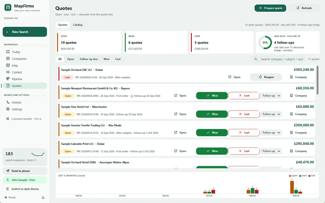This screenshot has height=203, width=325.
Task: Switch to dark theme
Action: click(25, 189)
